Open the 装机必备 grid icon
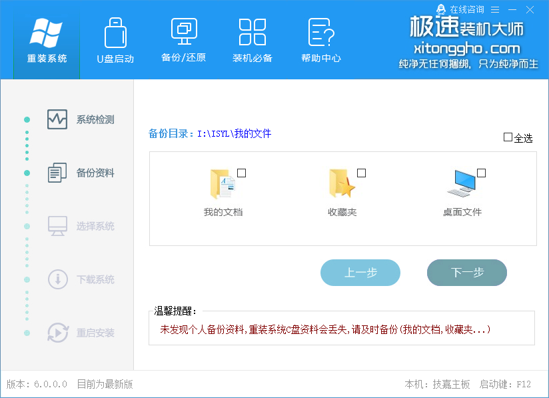Image resolution: width=549 pixels, height=398 pixels. click(x=253, y=32)
